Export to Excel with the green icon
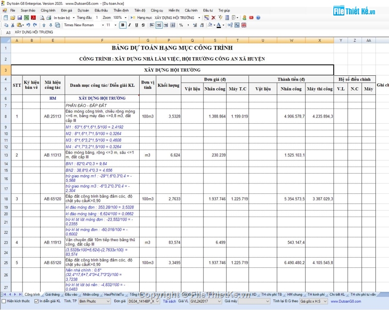Viewport: 389px width, 310px height. [26, 18]
